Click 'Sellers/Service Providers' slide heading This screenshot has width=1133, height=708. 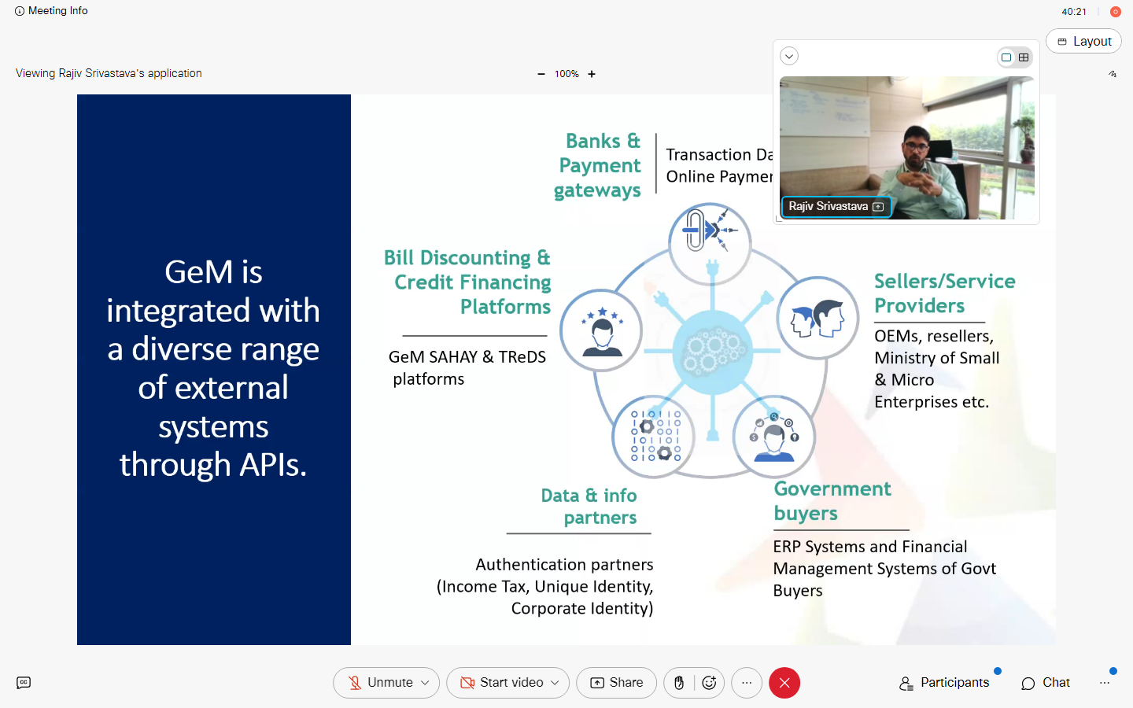[944, 293]
